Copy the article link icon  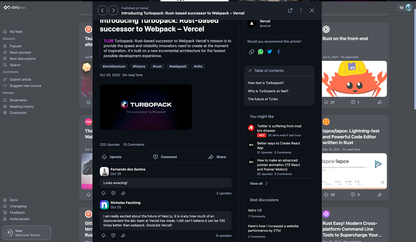[x=251, y=52]
